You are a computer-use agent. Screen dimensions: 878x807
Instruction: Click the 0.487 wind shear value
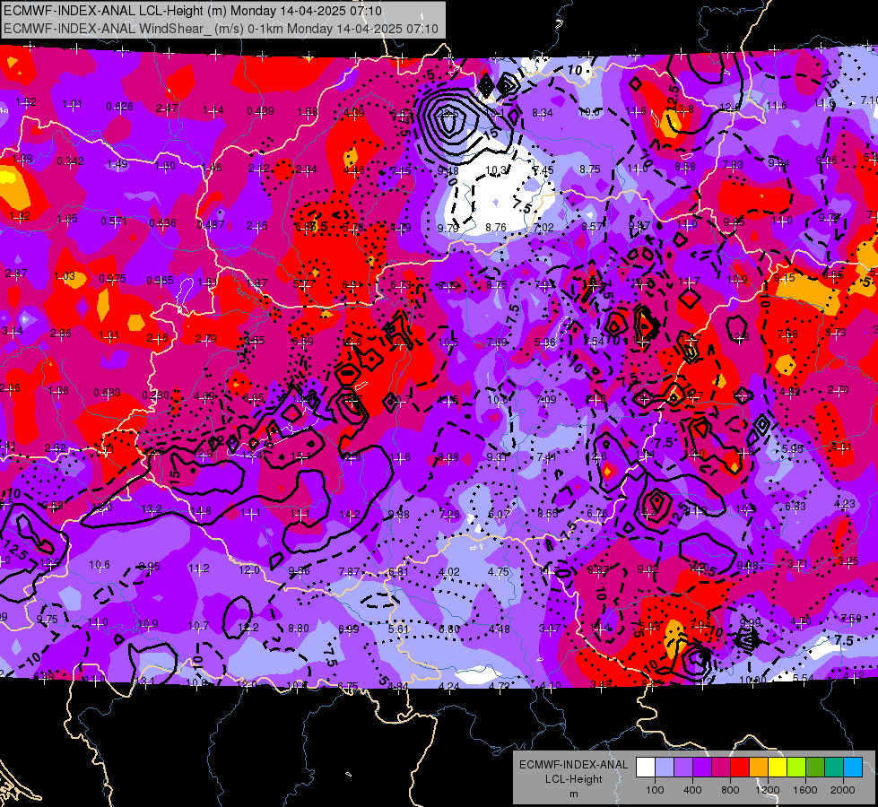tap(210, 224)
